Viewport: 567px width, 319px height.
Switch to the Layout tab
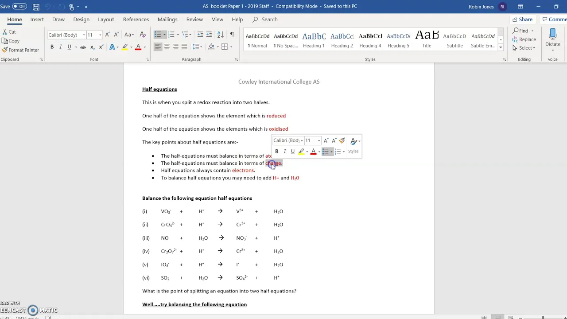point(106,19)
